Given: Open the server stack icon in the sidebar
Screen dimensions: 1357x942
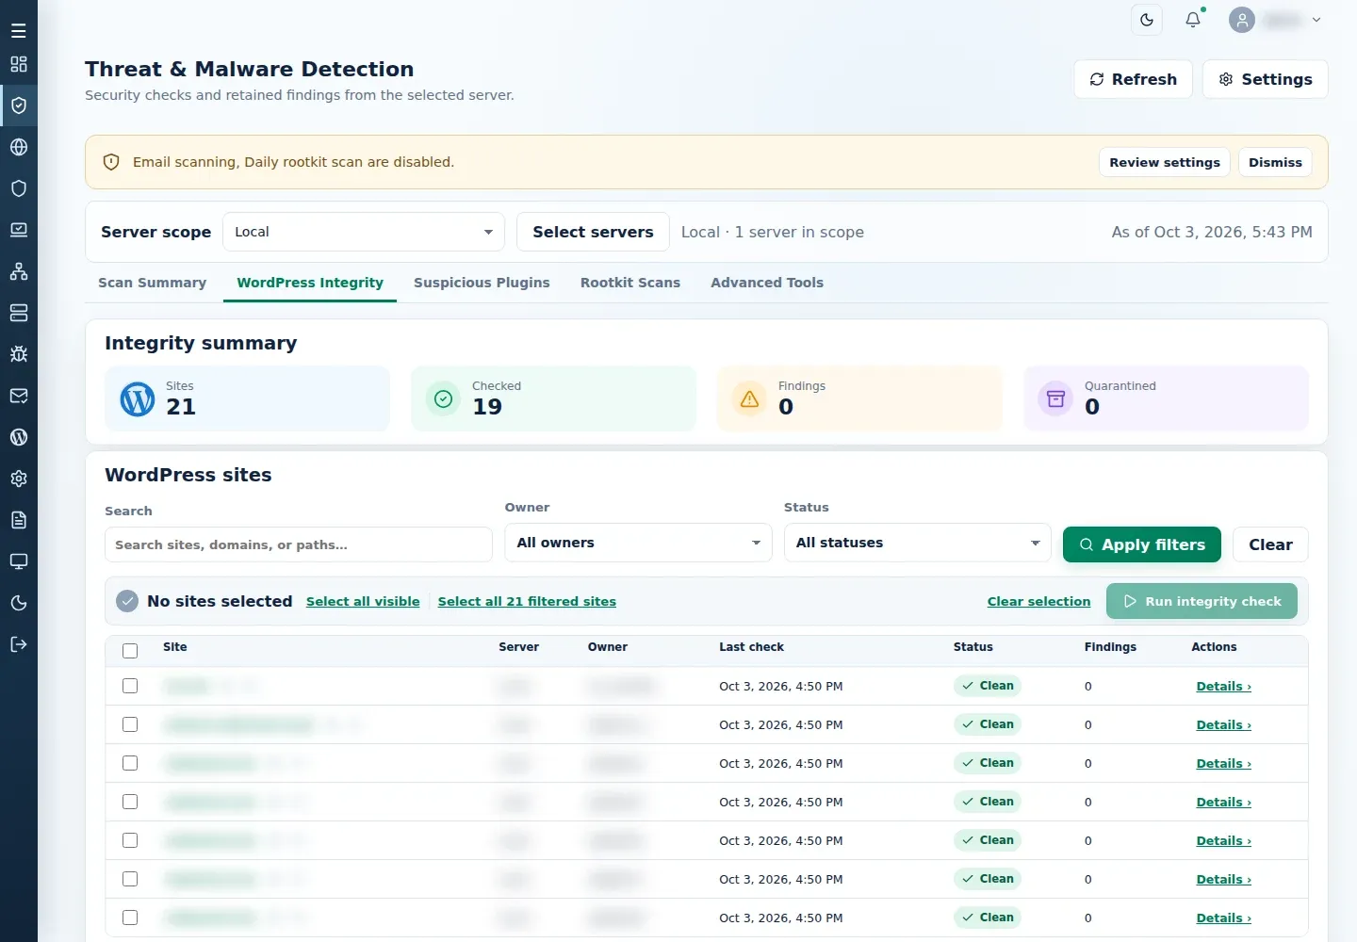Looking at the screenshot, I should tap(19, 313).
